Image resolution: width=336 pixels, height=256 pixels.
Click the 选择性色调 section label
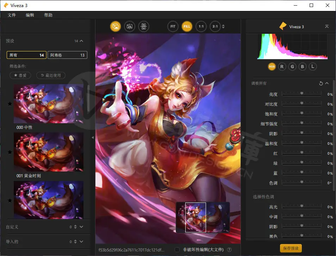(263, 196)
